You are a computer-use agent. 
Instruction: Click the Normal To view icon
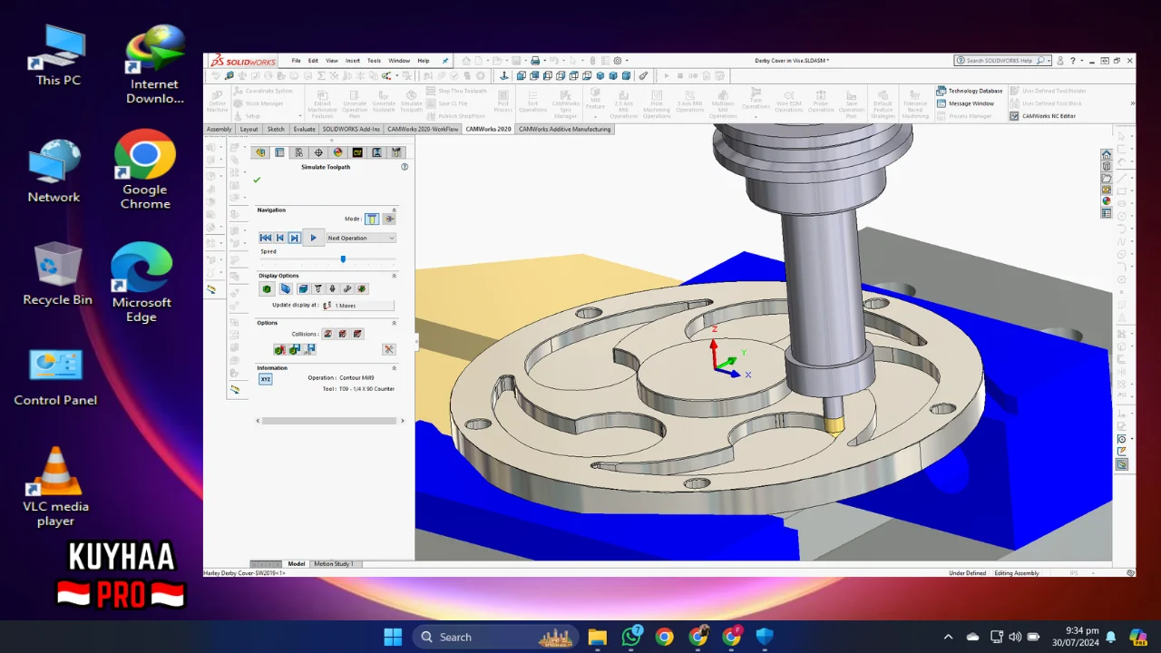tap(504, 76)
